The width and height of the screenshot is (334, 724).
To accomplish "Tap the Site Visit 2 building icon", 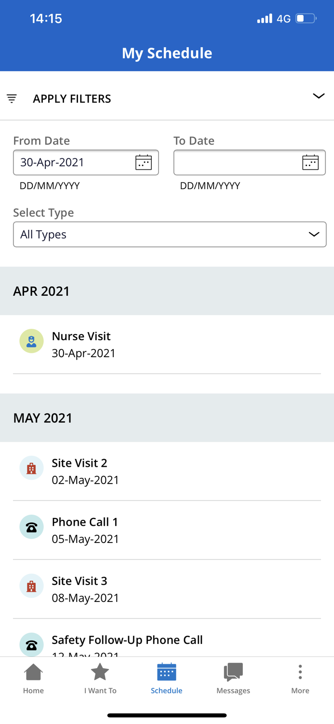I will coord(31,468).
